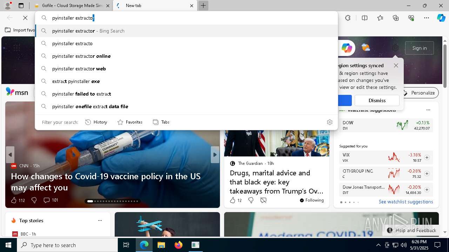Choose 'pyinstaller extractor web' suggestion
This screenshot has height=252, width=449.
[186, 69]
